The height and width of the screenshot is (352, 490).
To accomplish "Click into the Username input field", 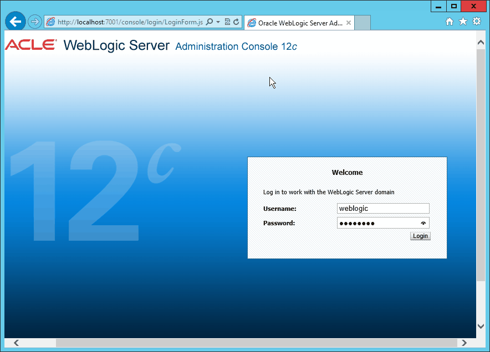I will point(382,209).
